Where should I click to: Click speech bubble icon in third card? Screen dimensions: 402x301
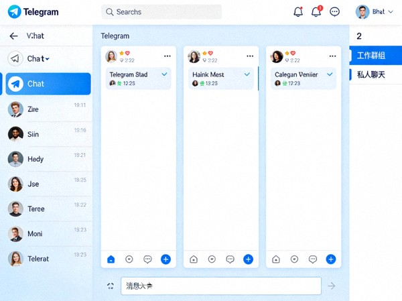tap(313, 259)
